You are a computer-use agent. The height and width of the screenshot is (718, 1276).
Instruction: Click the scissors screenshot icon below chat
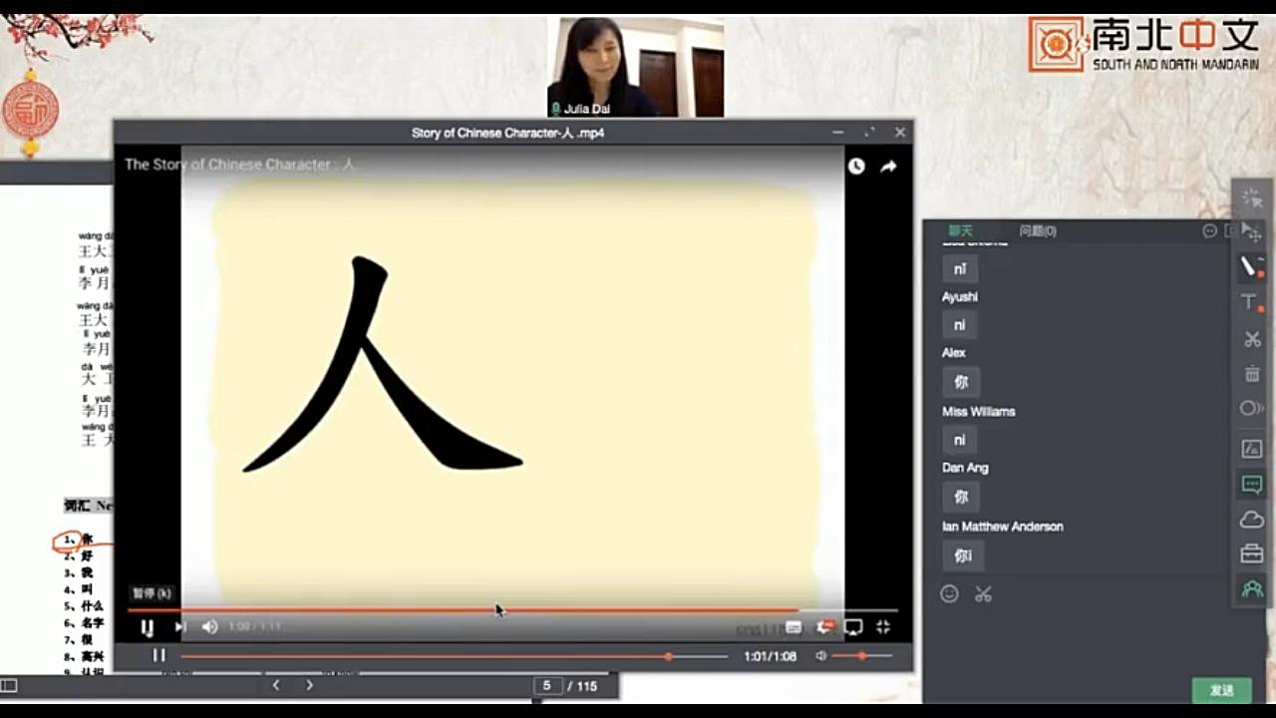[x=984, y=593]
